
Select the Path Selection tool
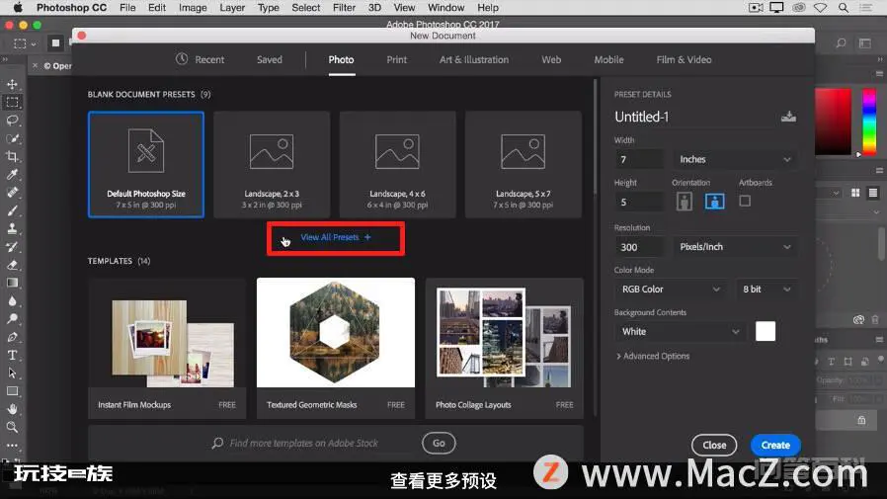pyautogui.click(x=12, y=374)
